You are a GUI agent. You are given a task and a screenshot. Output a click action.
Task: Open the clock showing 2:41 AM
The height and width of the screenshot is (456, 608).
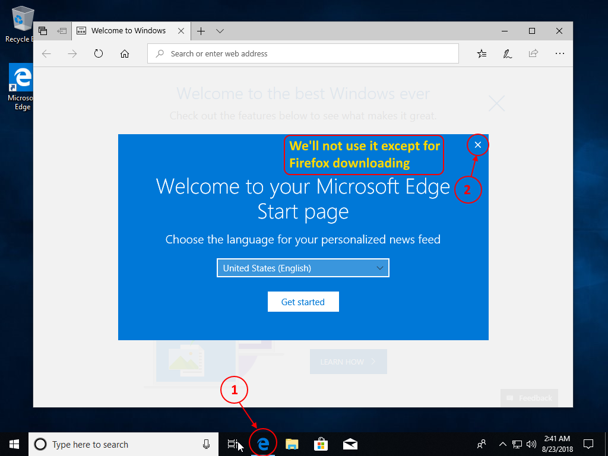pyautogui.click(x=557, y=444)
